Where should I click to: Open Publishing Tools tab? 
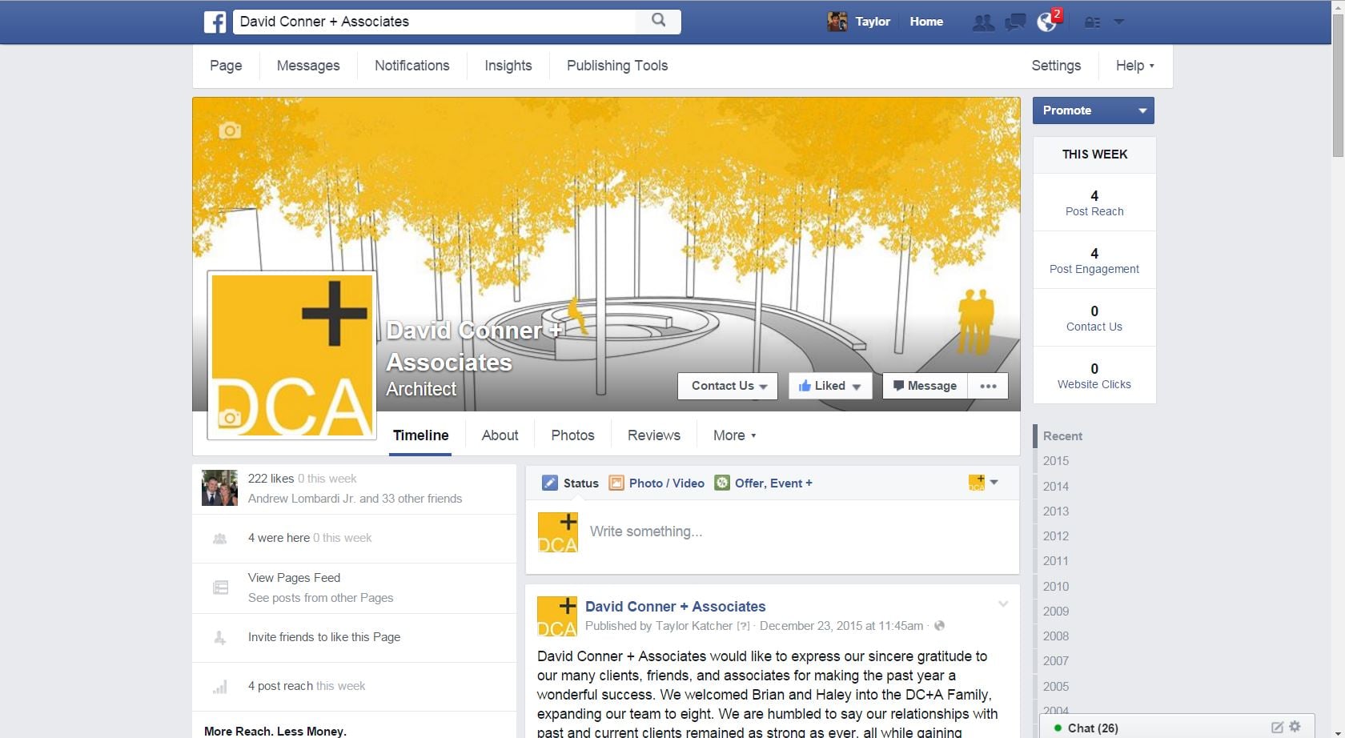(x=617, y=66)
